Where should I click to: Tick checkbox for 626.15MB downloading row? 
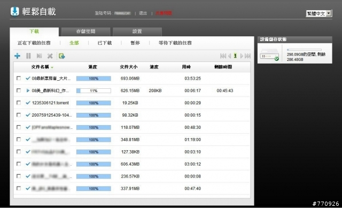[19, 90]
